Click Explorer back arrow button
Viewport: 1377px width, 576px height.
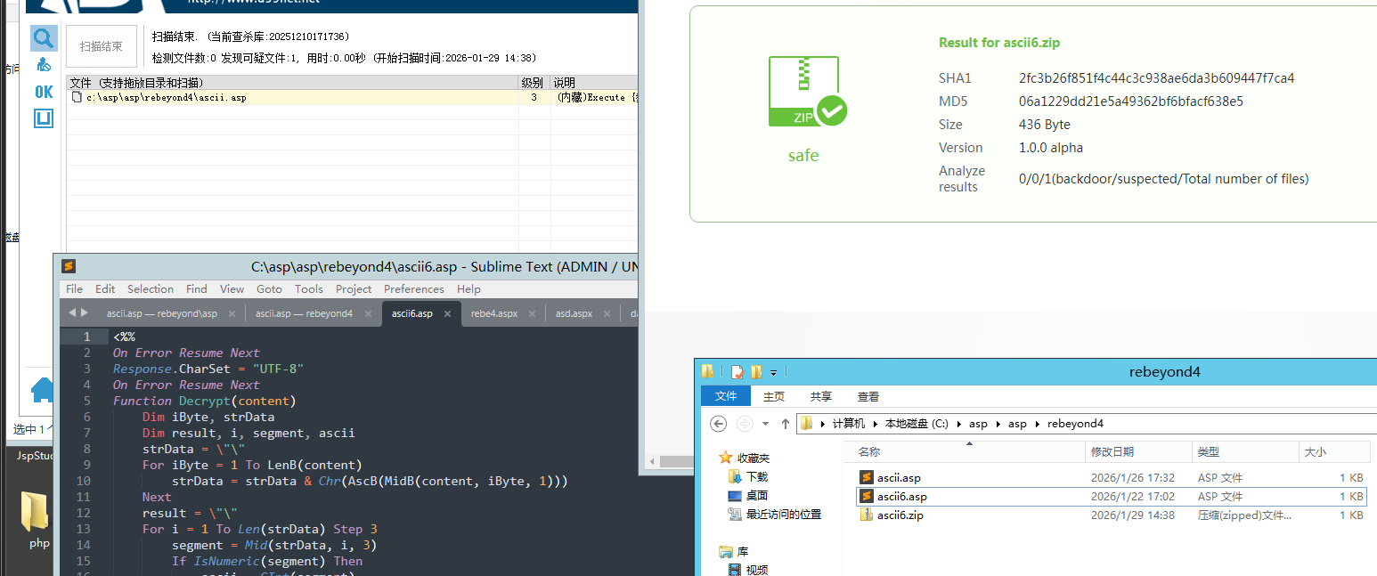click(x=718, y=424)
